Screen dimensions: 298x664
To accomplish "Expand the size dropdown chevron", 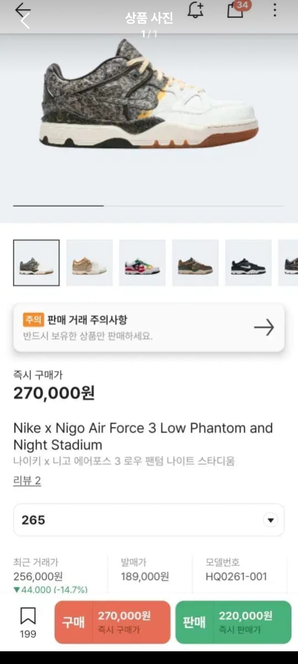I will click(x=271, y=520).
